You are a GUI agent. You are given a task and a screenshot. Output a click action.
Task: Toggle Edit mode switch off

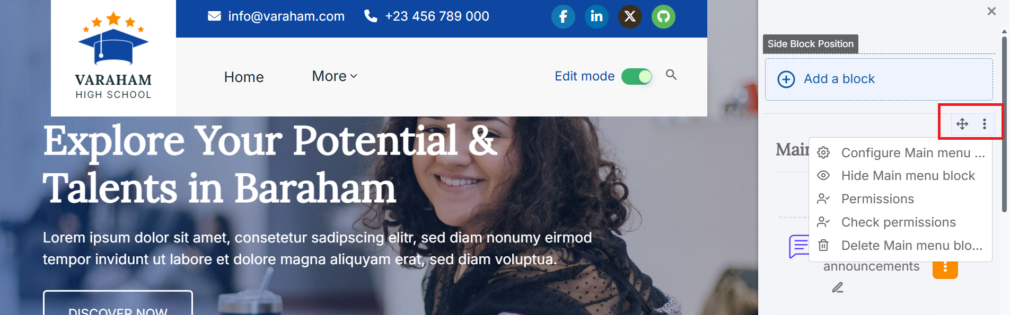[637, 77]
